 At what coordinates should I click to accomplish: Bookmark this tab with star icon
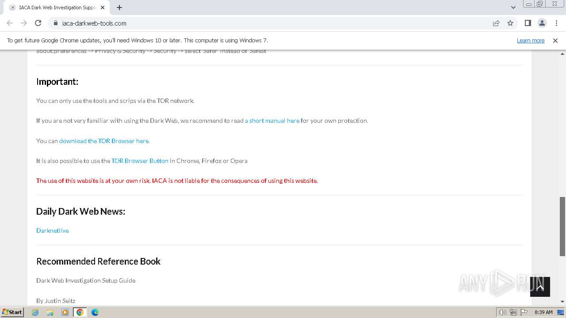[x=510, y=23]
